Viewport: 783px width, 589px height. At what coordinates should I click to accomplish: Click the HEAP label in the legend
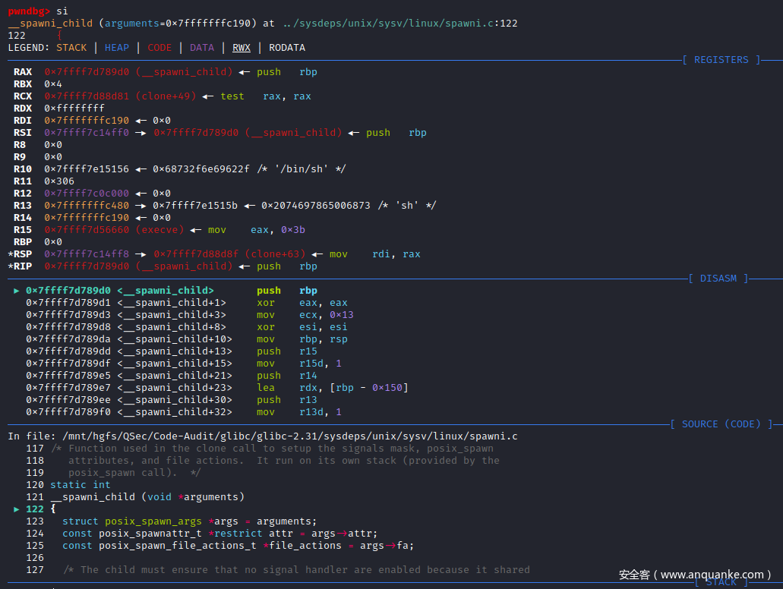pyautogui.click(x=117, y=48)
